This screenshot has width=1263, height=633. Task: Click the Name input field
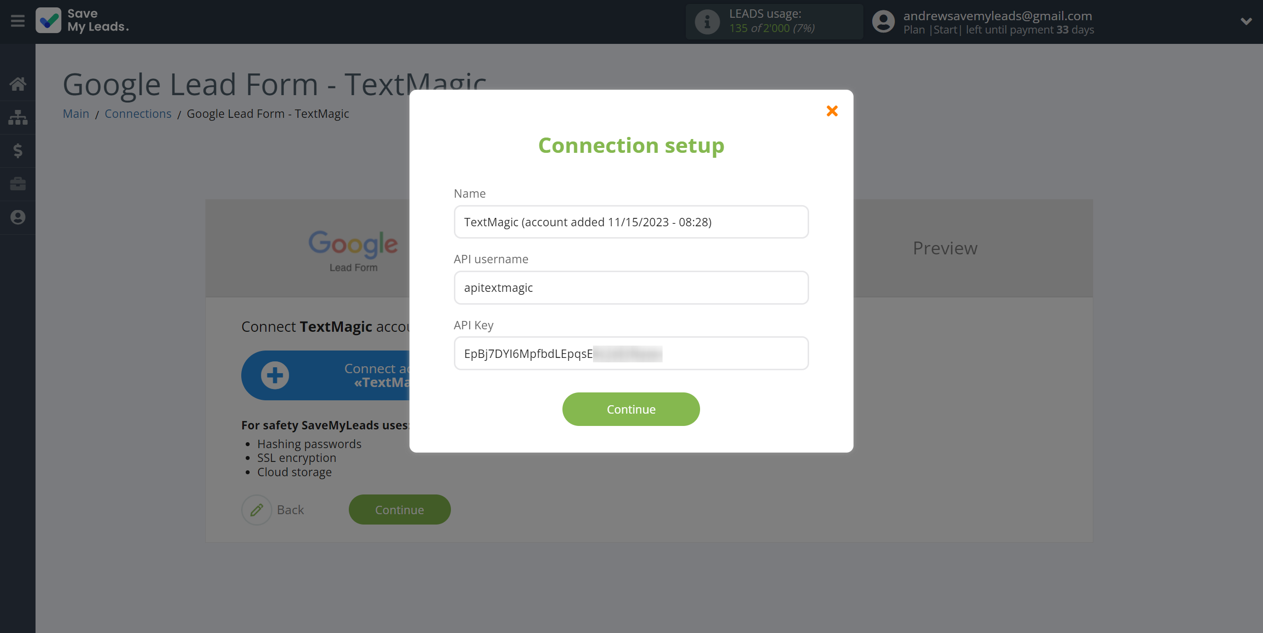click(631, 222)
